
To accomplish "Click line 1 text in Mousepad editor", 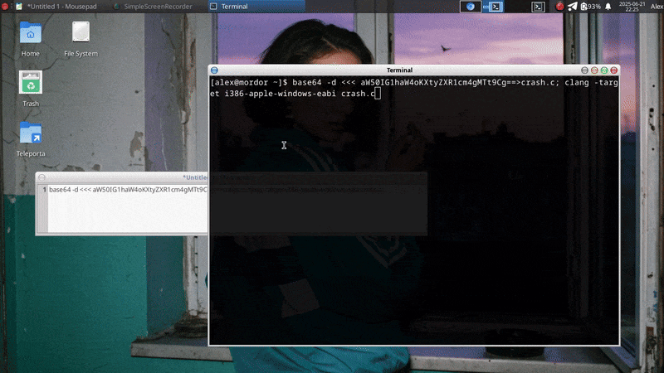I will (128, 190).
